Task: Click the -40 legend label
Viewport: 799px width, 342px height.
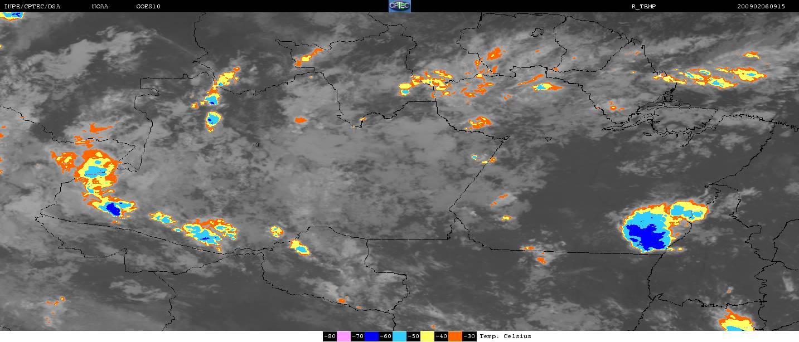Action: coord(441,336)
